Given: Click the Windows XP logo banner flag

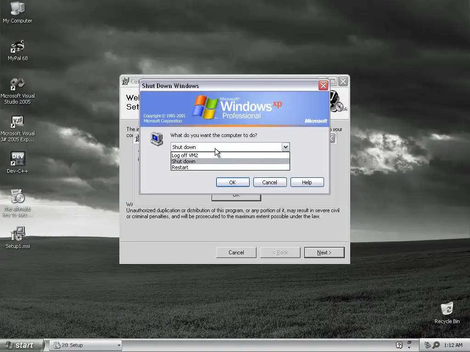Looking at the screenshot, I should 205,107.
